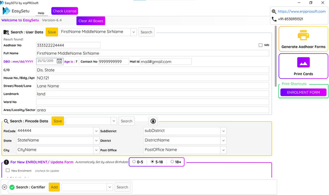Image resolution: width=329 pixels, height=195 pixels.
Task: Click the green checkmark Certifier icon
Action: coord(12,187)
